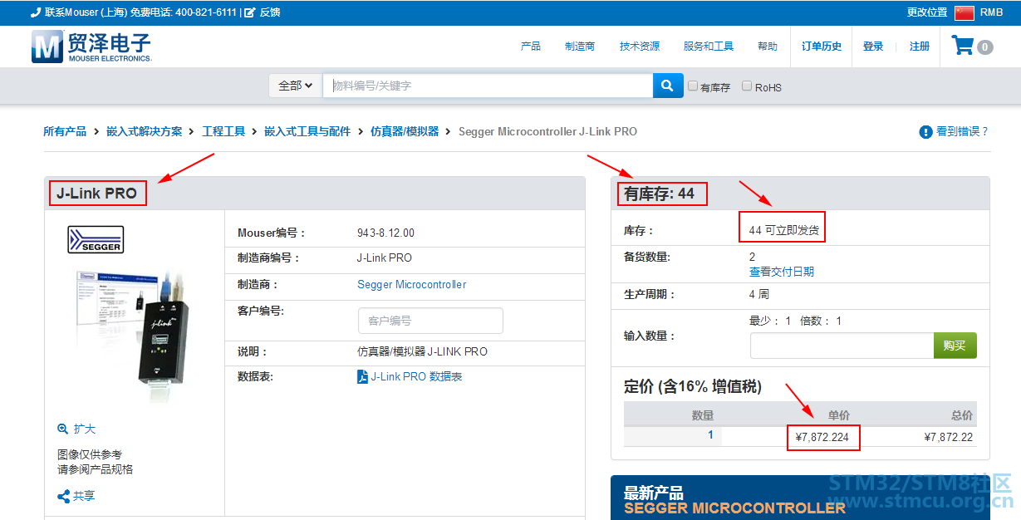This screenshot has height=520, width=1021.
Task: Click the 联系Mouser (上海) contact text
Action: point(86,12)
